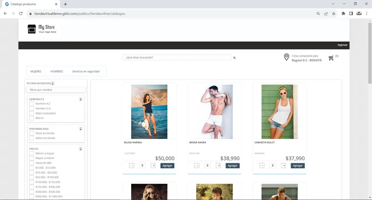Check the Marca checkbox

coord(32,118)
